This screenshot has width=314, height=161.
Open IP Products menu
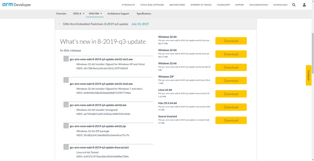point(128,5)
